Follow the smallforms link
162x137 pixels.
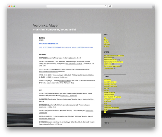tap(108, 101)
